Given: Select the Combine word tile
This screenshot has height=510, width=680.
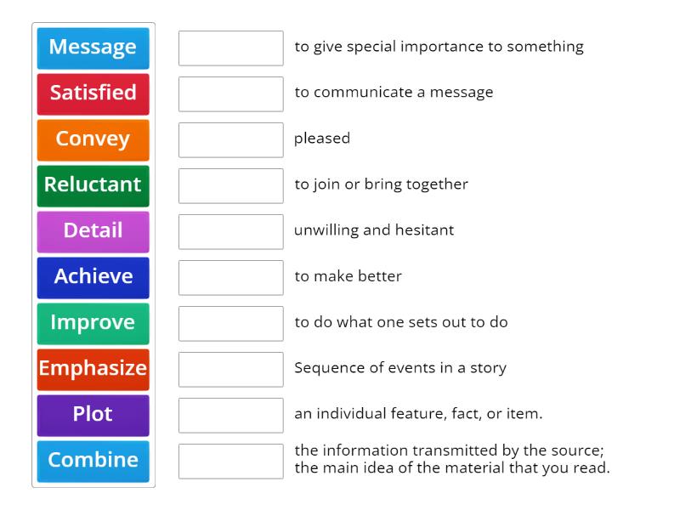Looking at the screenshot, I should pos(93,461).
